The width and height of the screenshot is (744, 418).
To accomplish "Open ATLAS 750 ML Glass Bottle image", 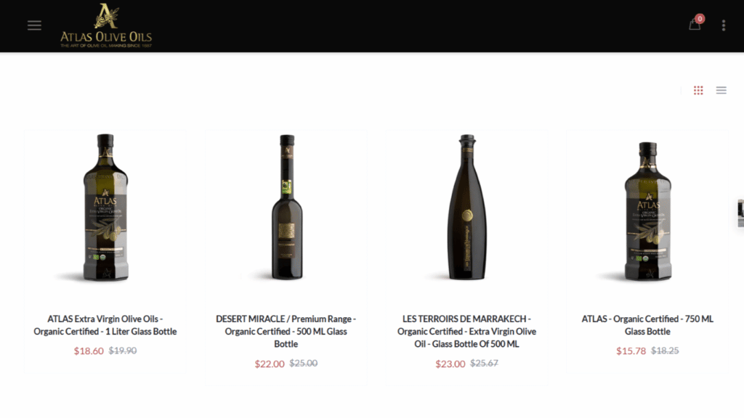I will (x=647, y=211).
